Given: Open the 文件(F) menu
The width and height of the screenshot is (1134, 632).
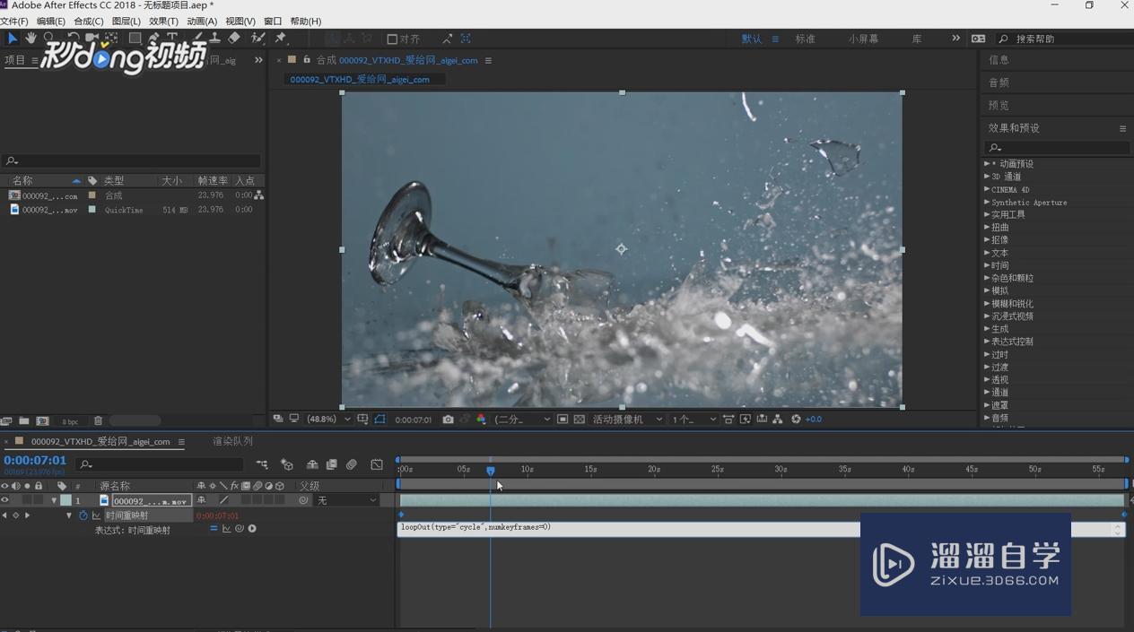Looking at the screenshot, I should [x=14, y=21].
